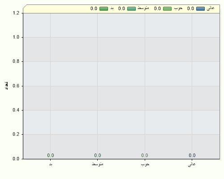Click the blue عالی legend swatch
Image resolution: width=224 pixels, height=179 pixels.
pyautogui.click(x=200, y=9)
